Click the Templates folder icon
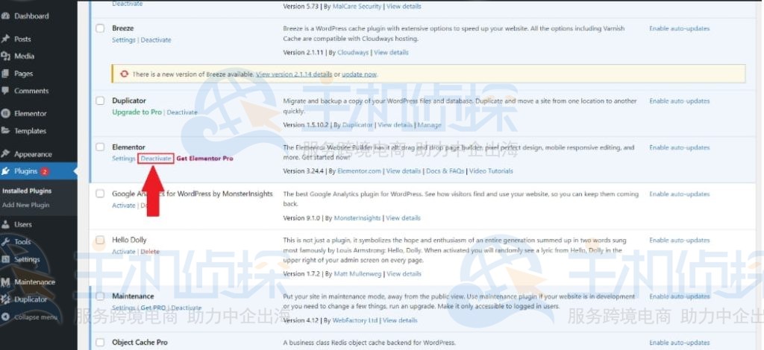Viewport: 764px width, 350px height. (x=5, y=131)
